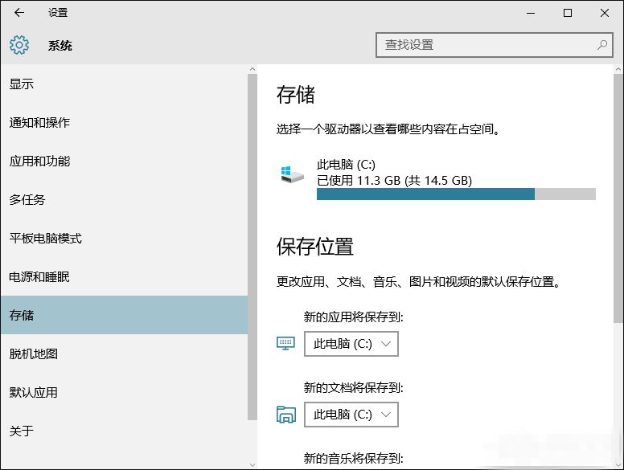Go to 应用和功能 settings
The height and width of the screenshot is (470, 624).
click(x=39, y=161)
